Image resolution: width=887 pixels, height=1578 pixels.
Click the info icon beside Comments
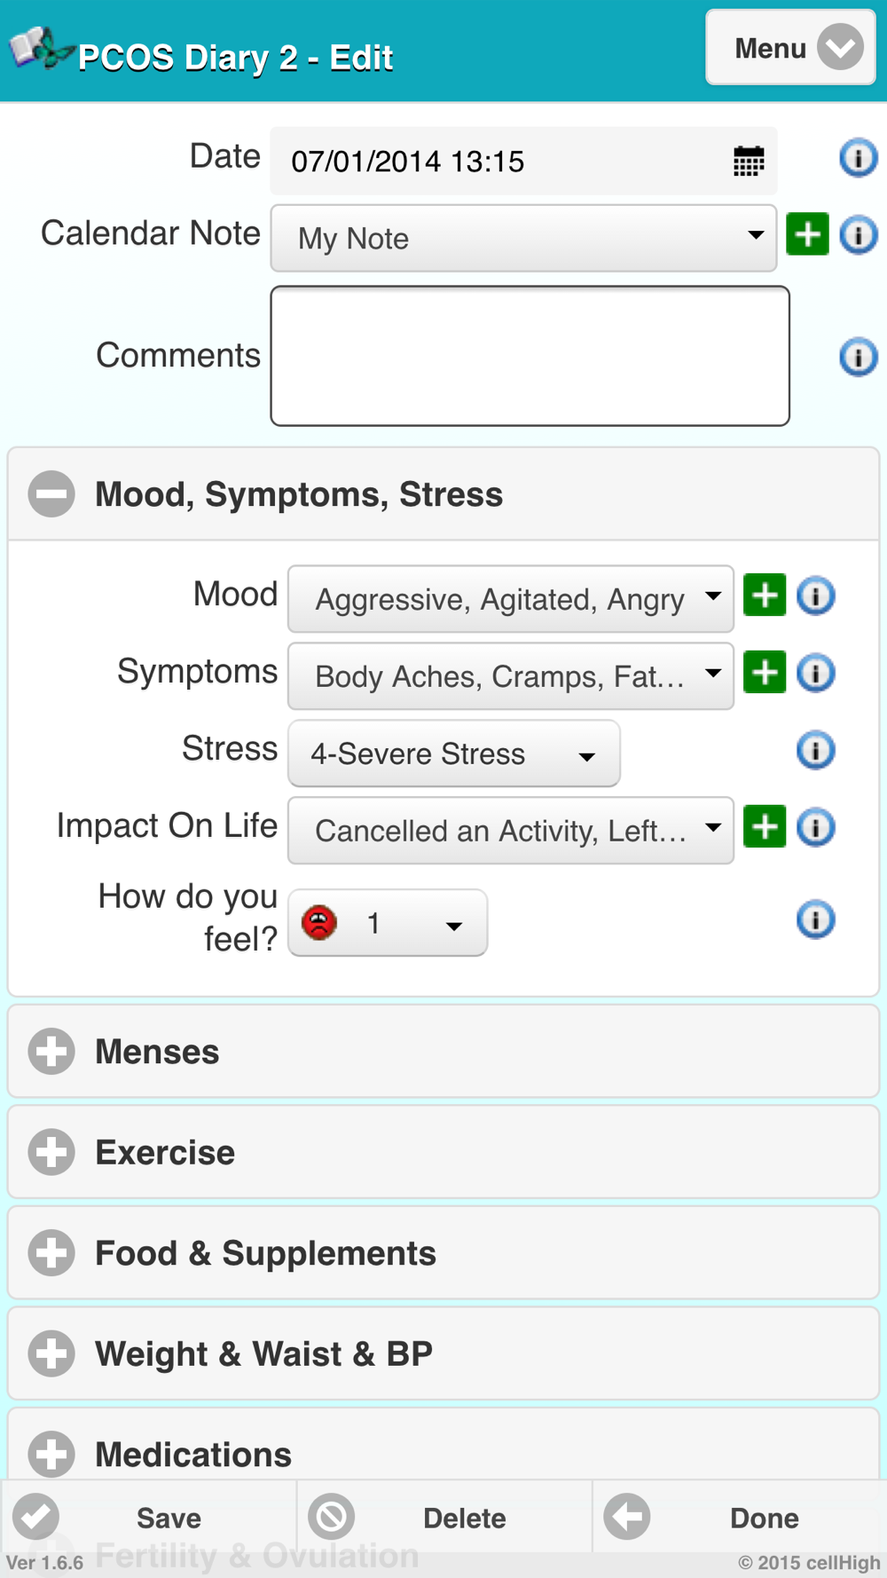[x=858, y=357]
